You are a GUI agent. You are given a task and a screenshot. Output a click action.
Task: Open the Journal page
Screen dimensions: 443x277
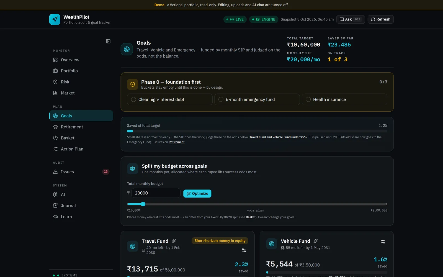pyautogui.click(x=81, y=206)
